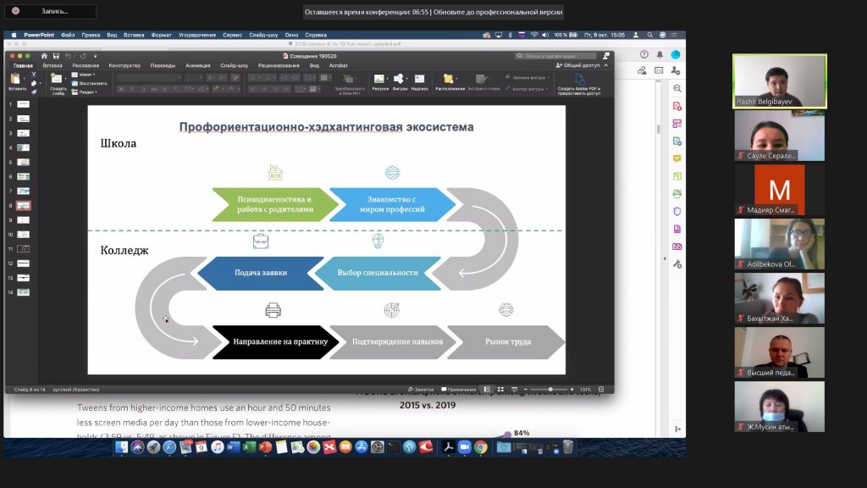Select slide thumbnail 4 in the slide panel
The height and width of the screenshot is (488, 867).
pyautogui.click(x=23, y=147)
